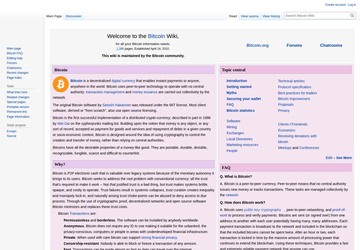Open the View history tab
360x250 pixels.
271,16
